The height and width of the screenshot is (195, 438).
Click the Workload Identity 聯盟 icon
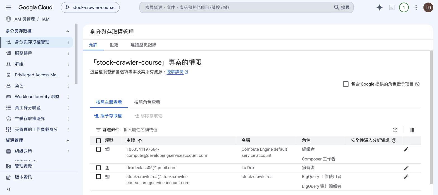pyautogui.click(x=8, y=97)
